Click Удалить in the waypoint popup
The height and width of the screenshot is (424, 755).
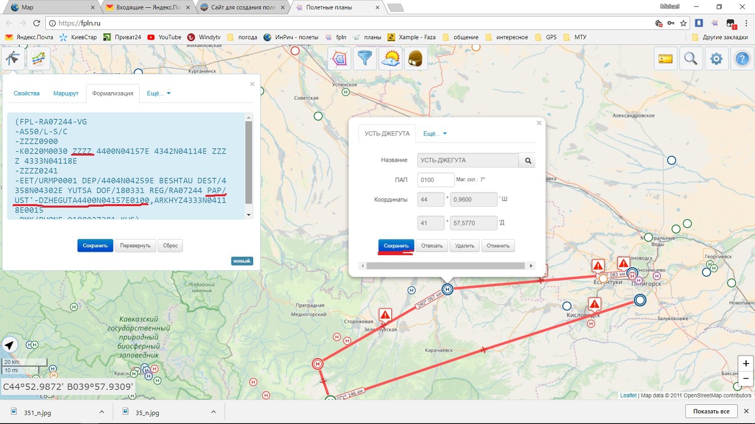[x=464, y=246]
